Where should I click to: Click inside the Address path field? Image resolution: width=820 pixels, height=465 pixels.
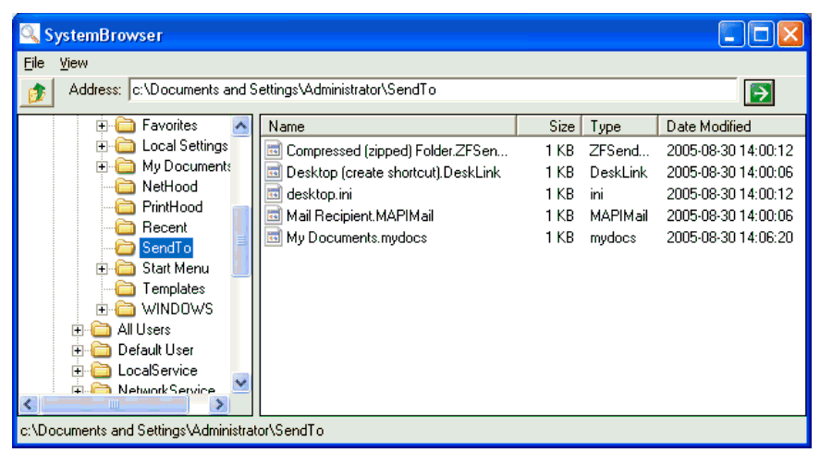[433, 91]
